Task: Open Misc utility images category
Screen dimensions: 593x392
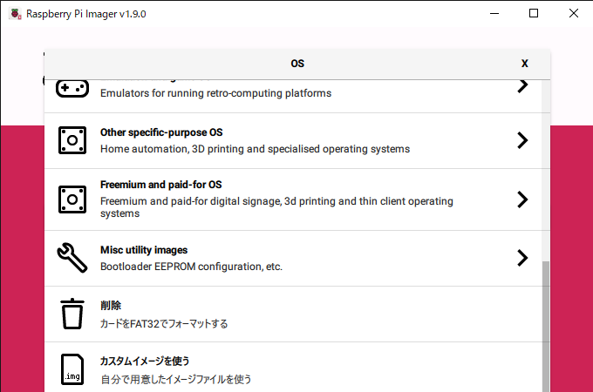Action: tap(293, 259)
